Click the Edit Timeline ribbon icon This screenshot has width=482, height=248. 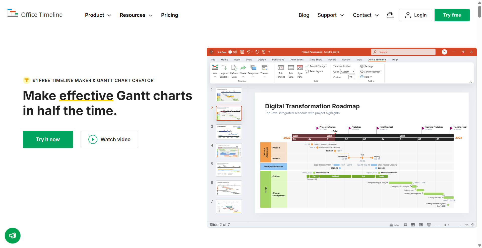coord(281,68)
